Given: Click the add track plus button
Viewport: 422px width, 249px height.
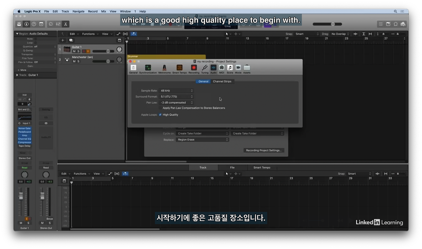Looking at the screenshot, I should [x=63, y=40].
